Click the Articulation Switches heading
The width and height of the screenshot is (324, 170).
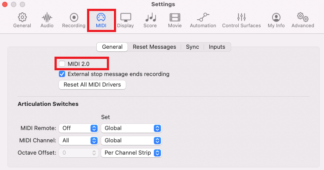pos(48,104)
